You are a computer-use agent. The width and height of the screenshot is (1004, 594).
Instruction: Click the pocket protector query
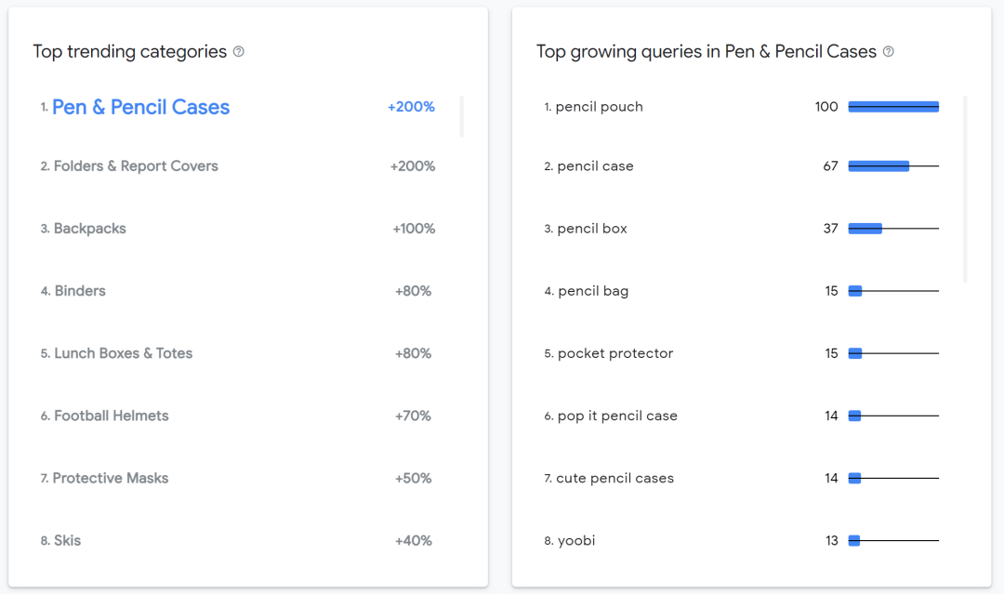[615, 353]
